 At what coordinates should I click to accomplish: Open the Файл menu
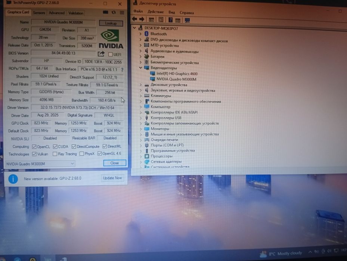tap(138, 11)
